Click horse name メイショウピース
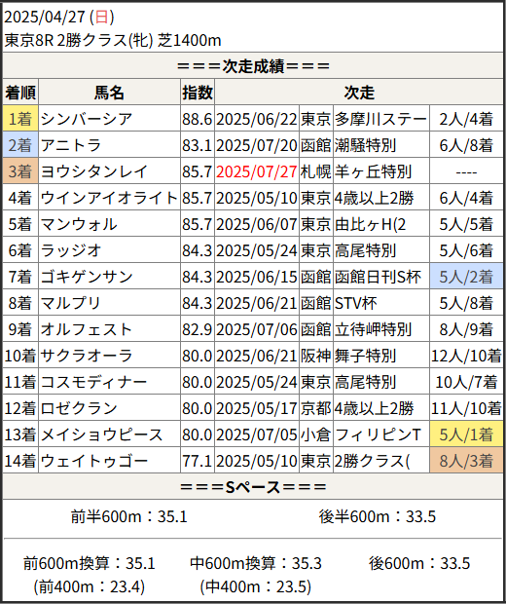This screenshot has width=506, height=604. coord(101,434)
